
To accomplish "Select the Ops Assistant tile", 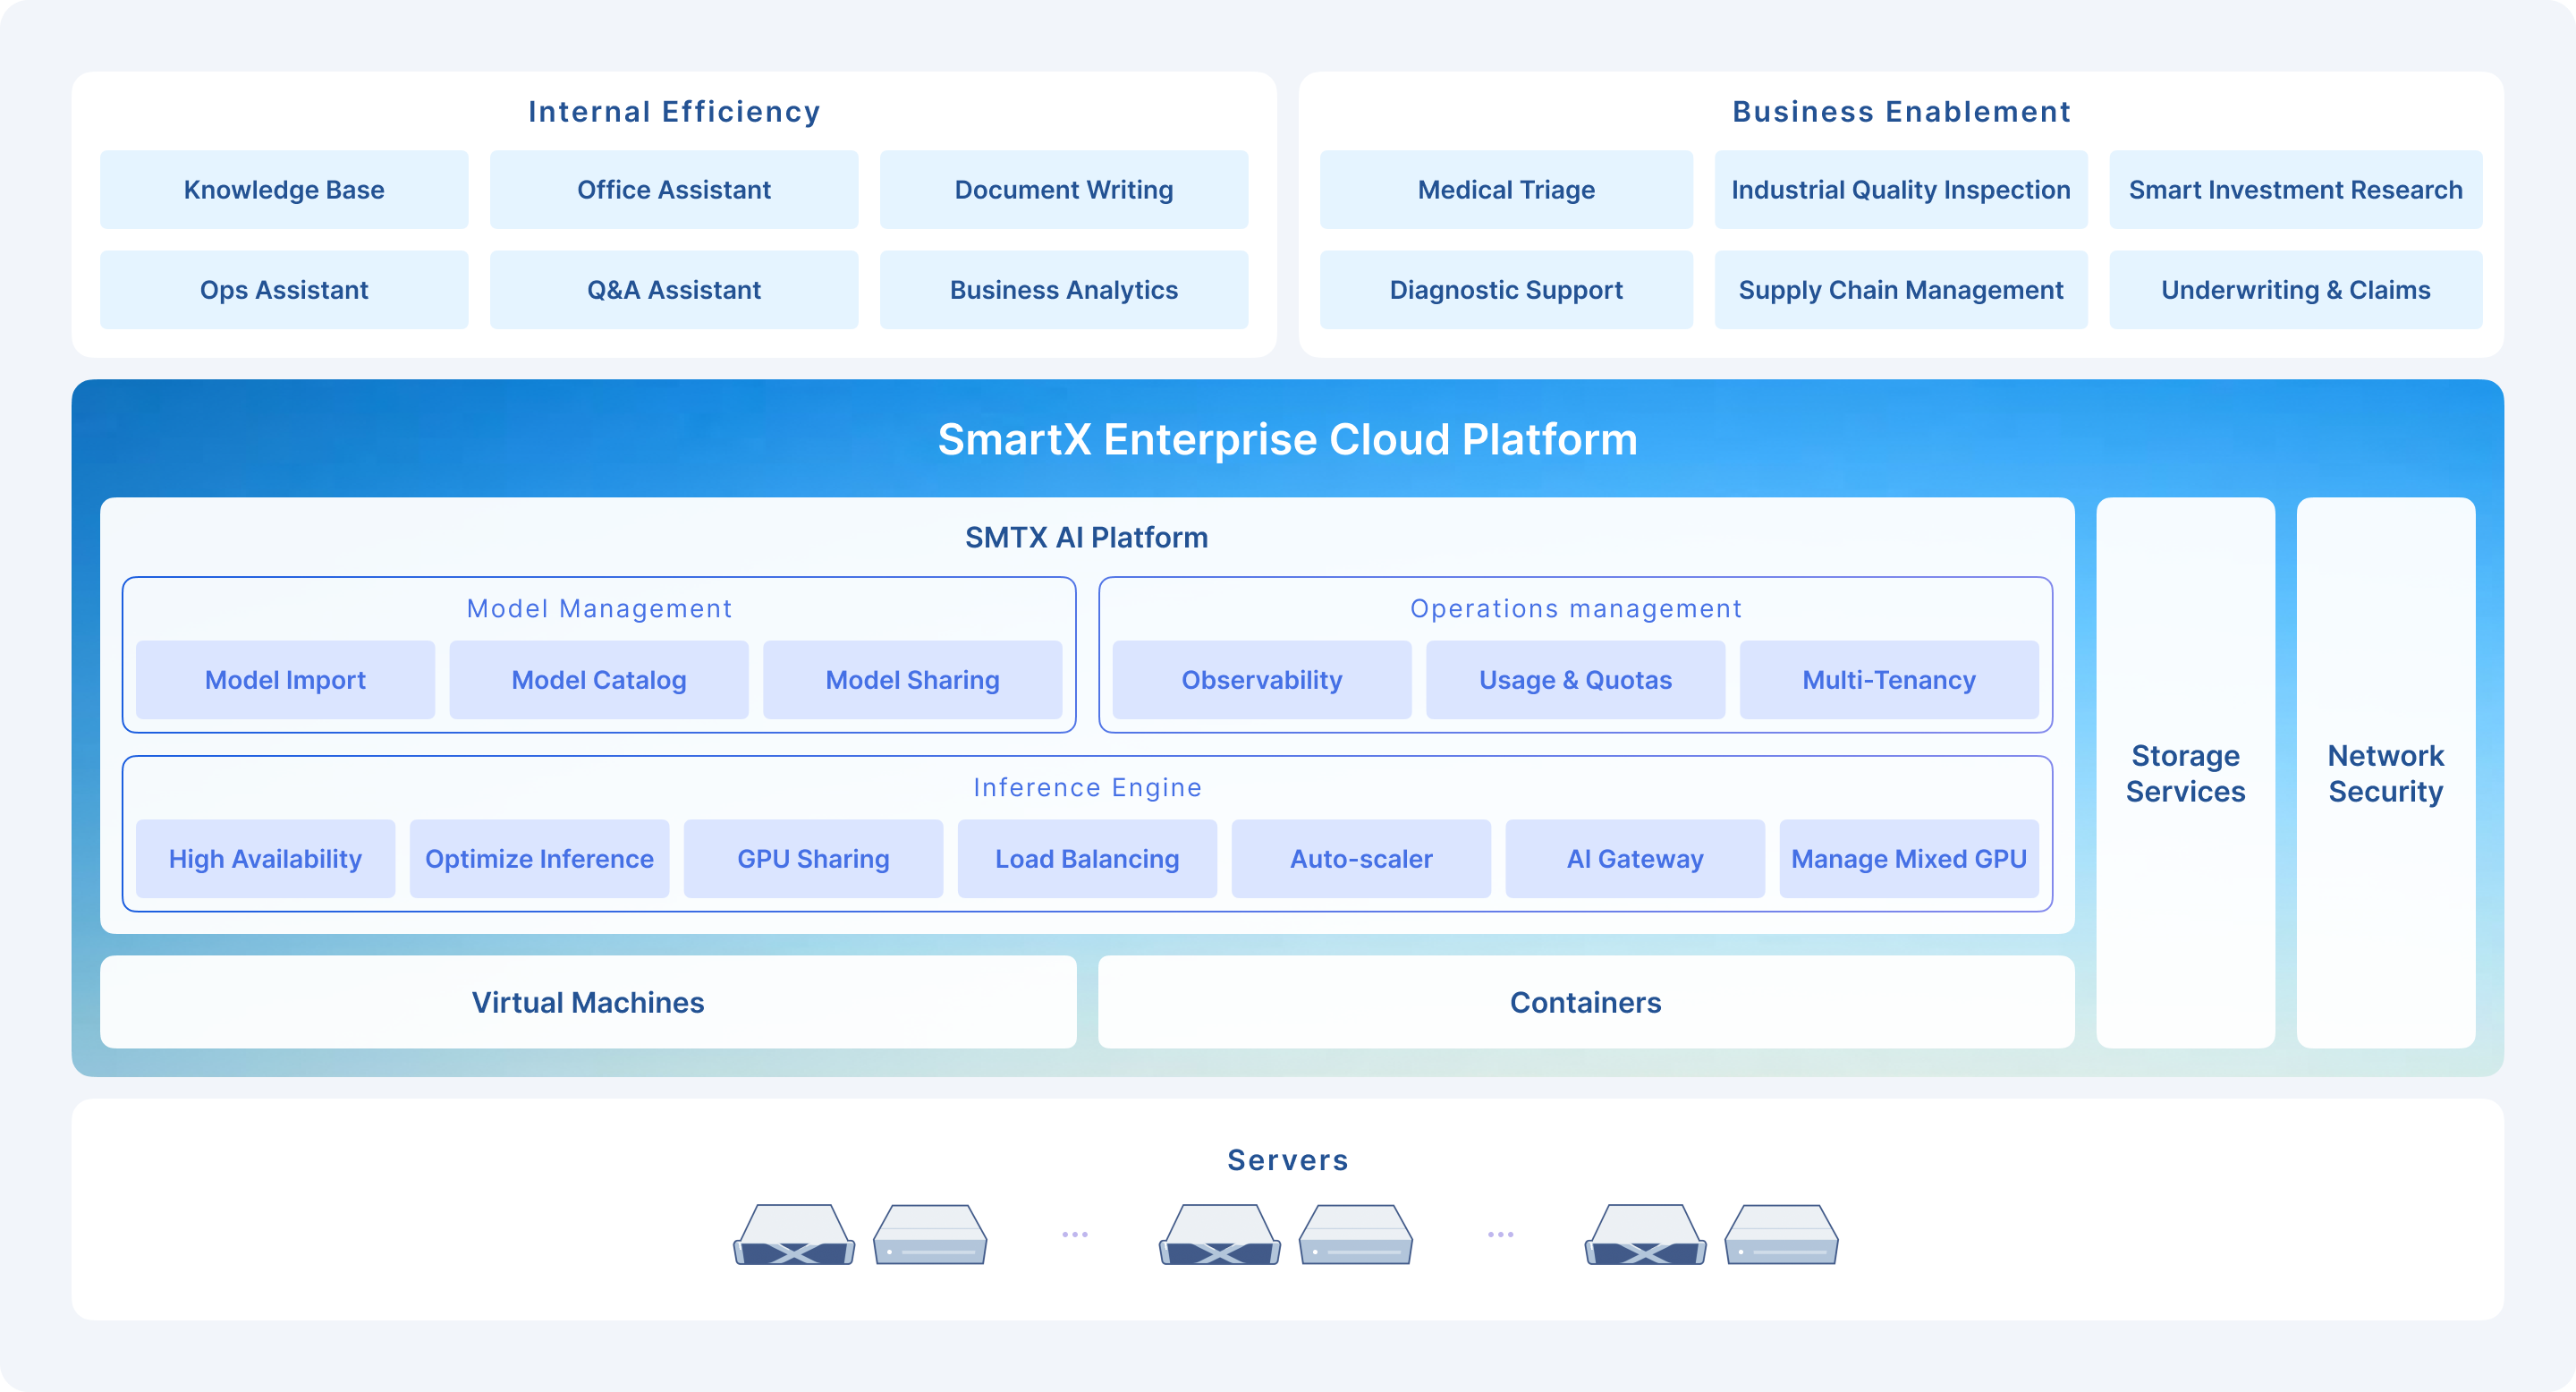I will point(284,290).
